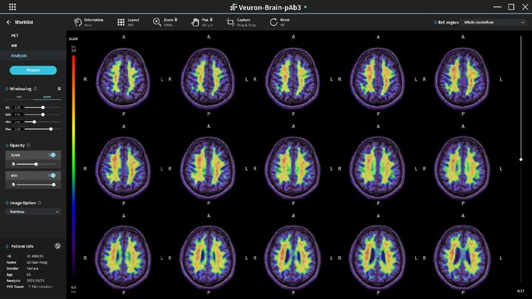Collapse the Patient Info section
Screen dimensions: 532x299
point(7,246)
